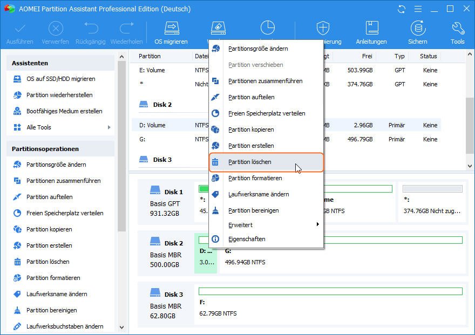Choose Laufwerksname ändern from context menu

click(266, 194)
